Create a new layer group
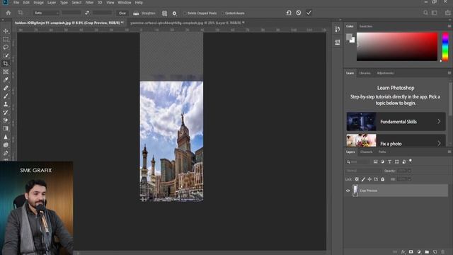Screen dimensions: 453x255 tap(427, 252)
